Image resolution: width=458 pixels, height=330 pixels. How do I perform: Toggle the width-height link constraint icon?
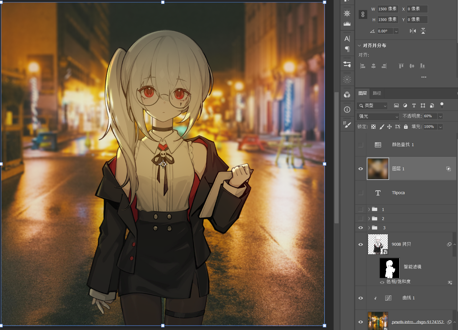(x=363, y=14)
